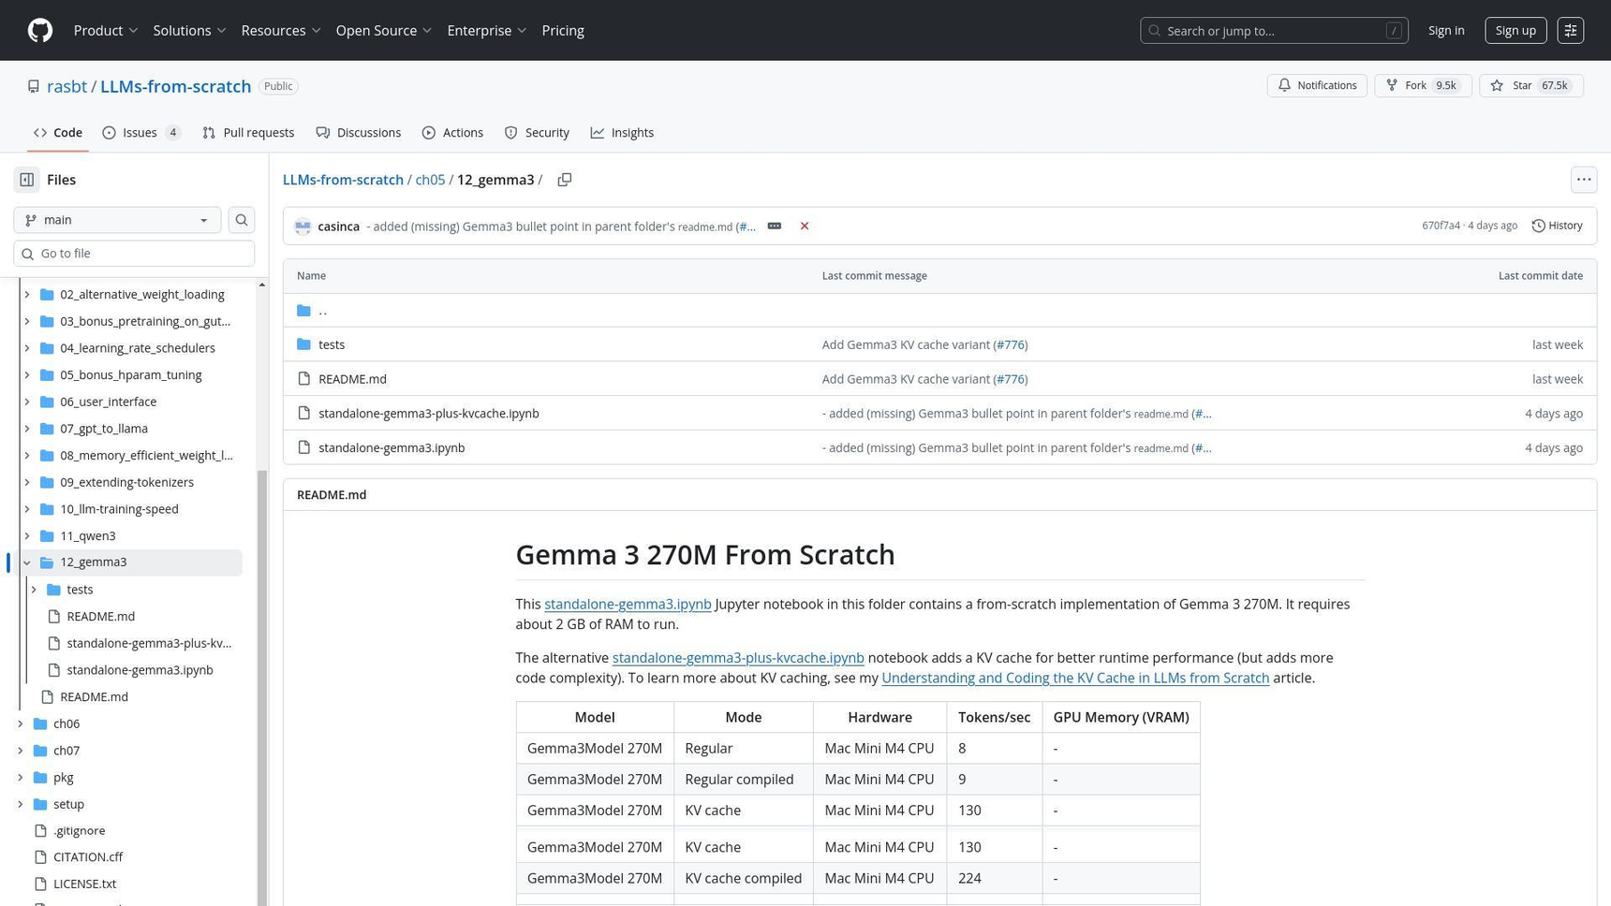Open the Security tab
This screenshot has height=906, width=1611.
pyautogui.click(x=537, y=133)
